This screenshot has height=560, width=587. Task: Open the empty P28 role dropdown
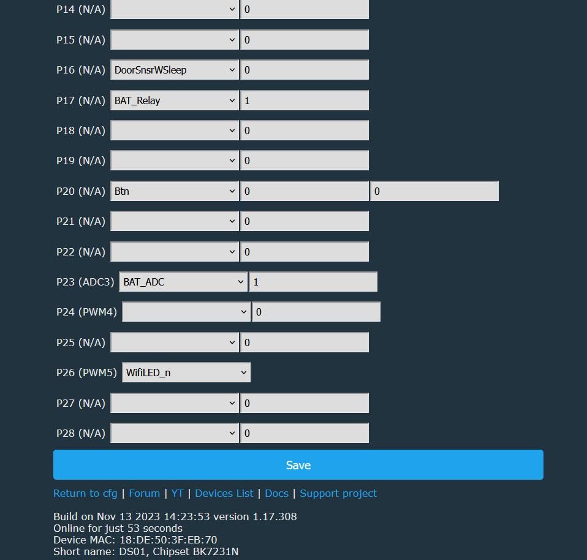(x=175, y=433)
